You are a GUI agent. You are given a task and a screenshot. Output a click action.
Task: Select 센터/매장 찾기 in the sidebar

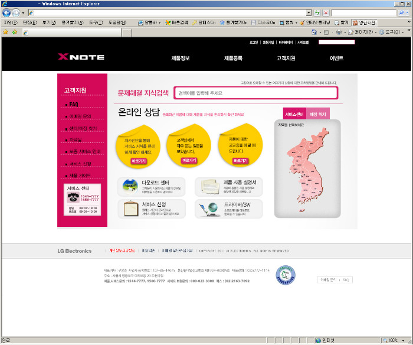click(83, 128)
